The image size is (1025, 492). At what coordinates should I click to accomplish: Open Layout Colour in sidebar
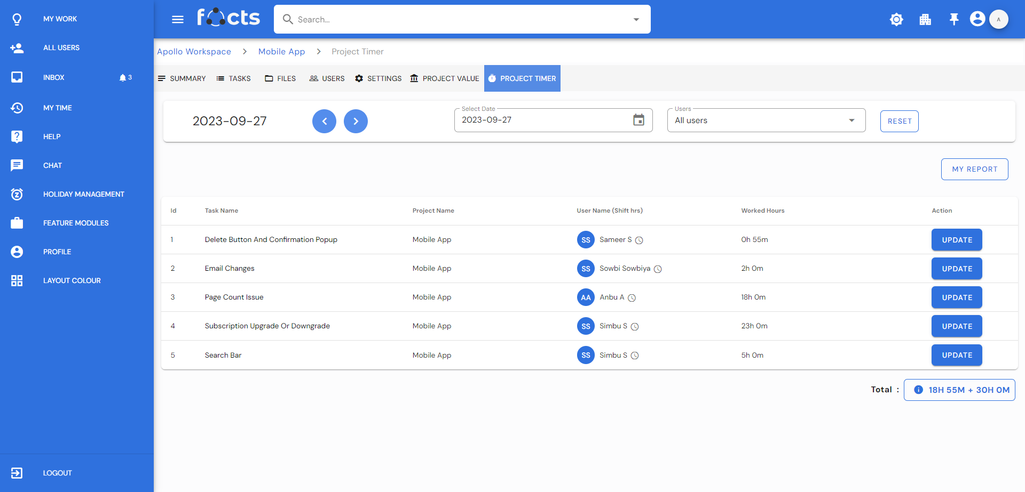[72, 280]
